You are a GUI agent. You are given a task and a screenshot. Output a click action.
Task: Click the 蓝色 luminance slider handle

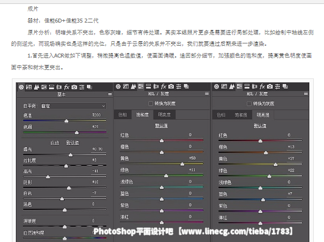point(263,200)
